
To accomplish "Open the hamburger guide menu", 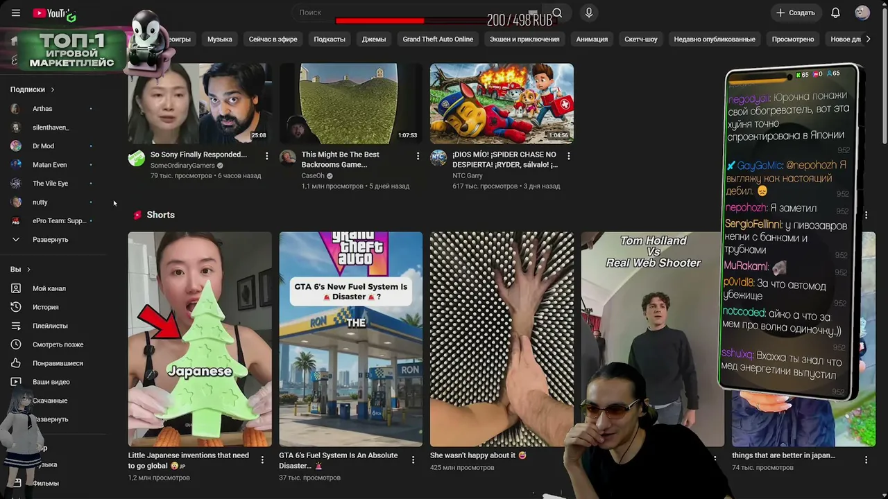I will coord(16,12).
